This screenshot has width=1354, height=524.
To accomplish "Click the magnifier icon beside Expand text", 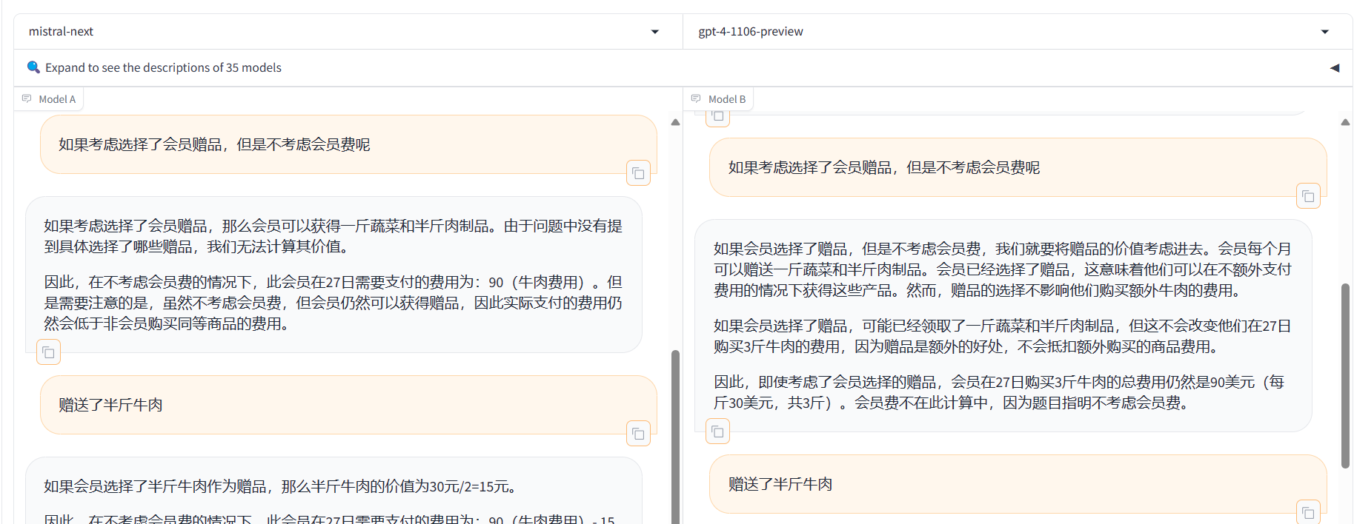I will [x=33, y=67].
